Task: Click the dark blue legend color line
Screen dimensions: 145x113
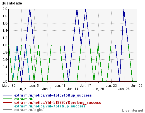Action: [7, 95]
